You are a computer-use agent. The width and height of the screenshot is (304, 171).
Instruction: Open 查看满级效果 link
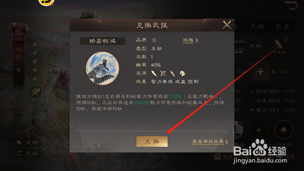208,142
